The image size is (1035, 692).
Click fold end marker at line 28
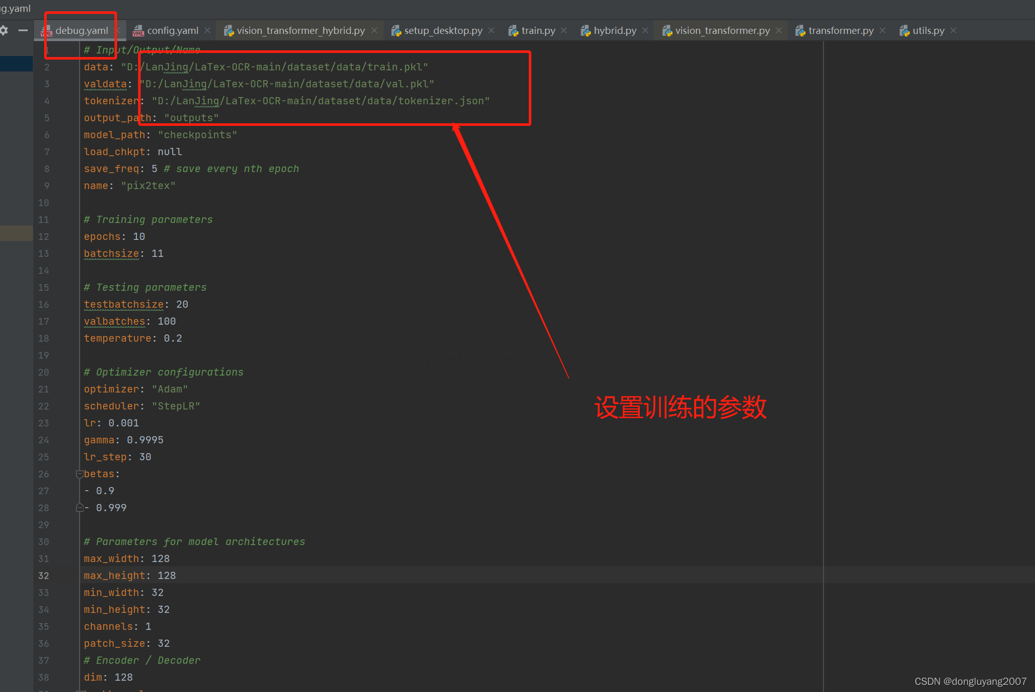(80, 508)
